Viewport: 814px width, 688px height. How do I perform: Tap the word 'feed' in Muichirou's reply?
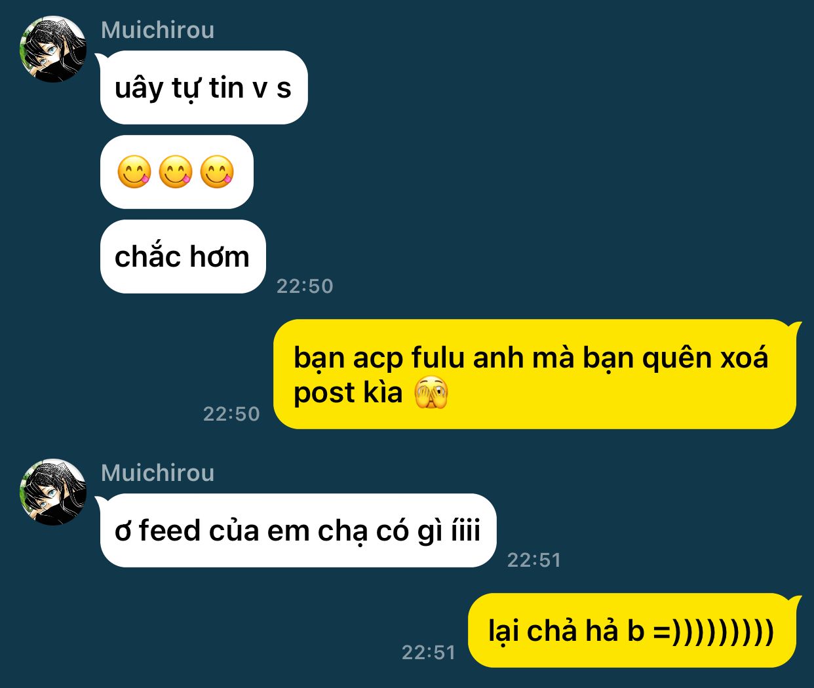(x=170, y=530)
